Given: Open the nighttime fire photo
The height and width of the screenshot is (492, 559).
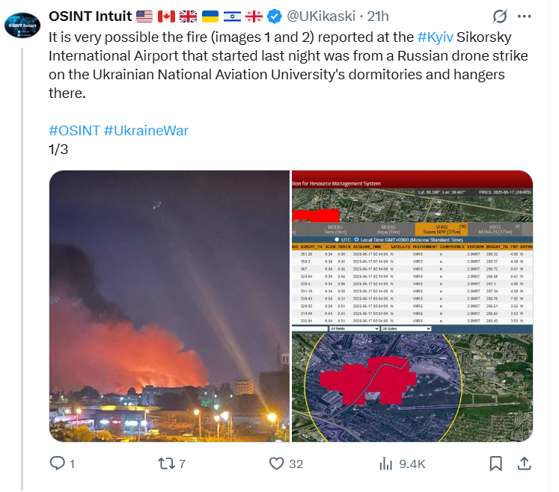Looking at the screenshot, I should tap(169, 307).
